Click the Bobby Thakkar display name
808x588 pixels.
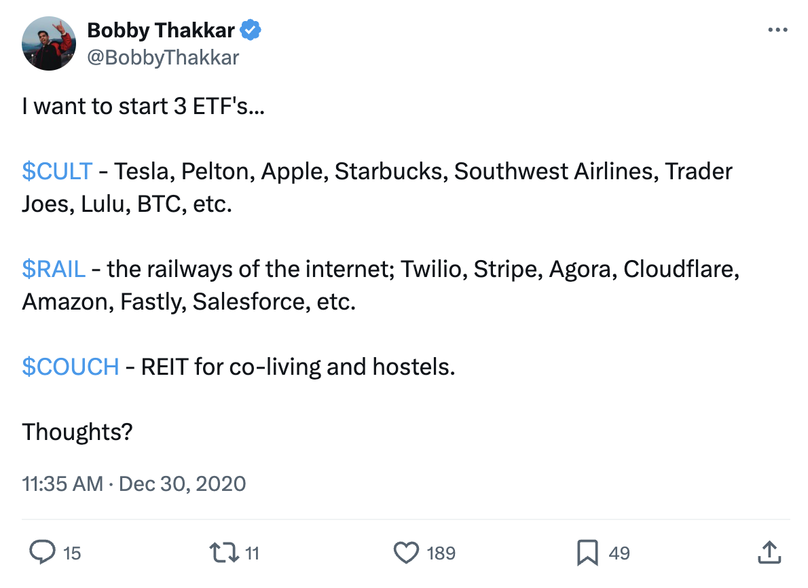[x=161, y=31]
